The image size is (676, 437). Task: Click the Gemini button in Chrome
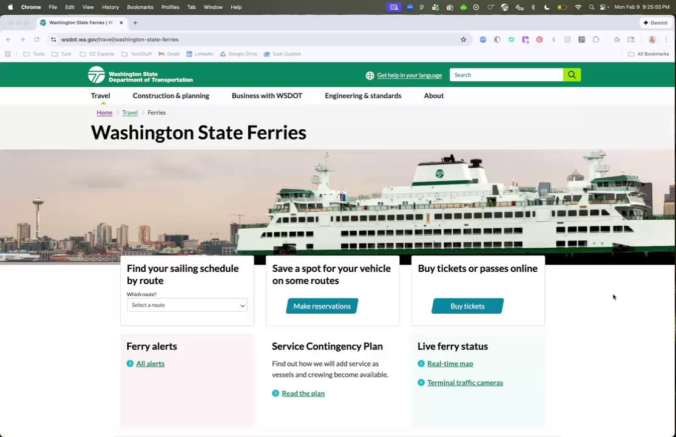click(x=655, y=22)
